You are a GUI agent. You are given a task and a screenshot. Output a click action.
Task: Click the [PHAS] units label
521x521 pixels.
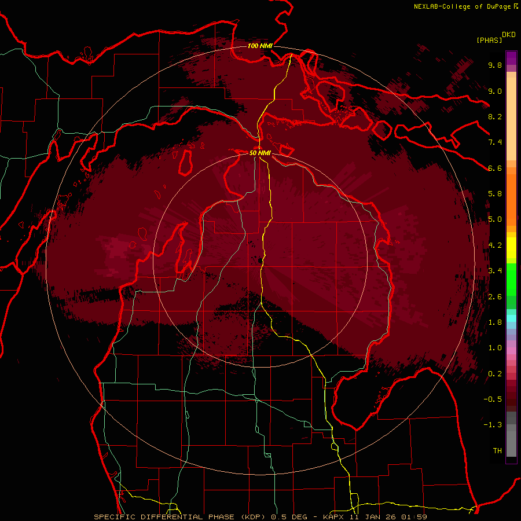(489, 40)
